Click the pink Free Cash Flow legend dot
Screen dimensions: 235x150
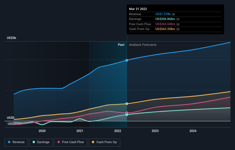point(59,142)
